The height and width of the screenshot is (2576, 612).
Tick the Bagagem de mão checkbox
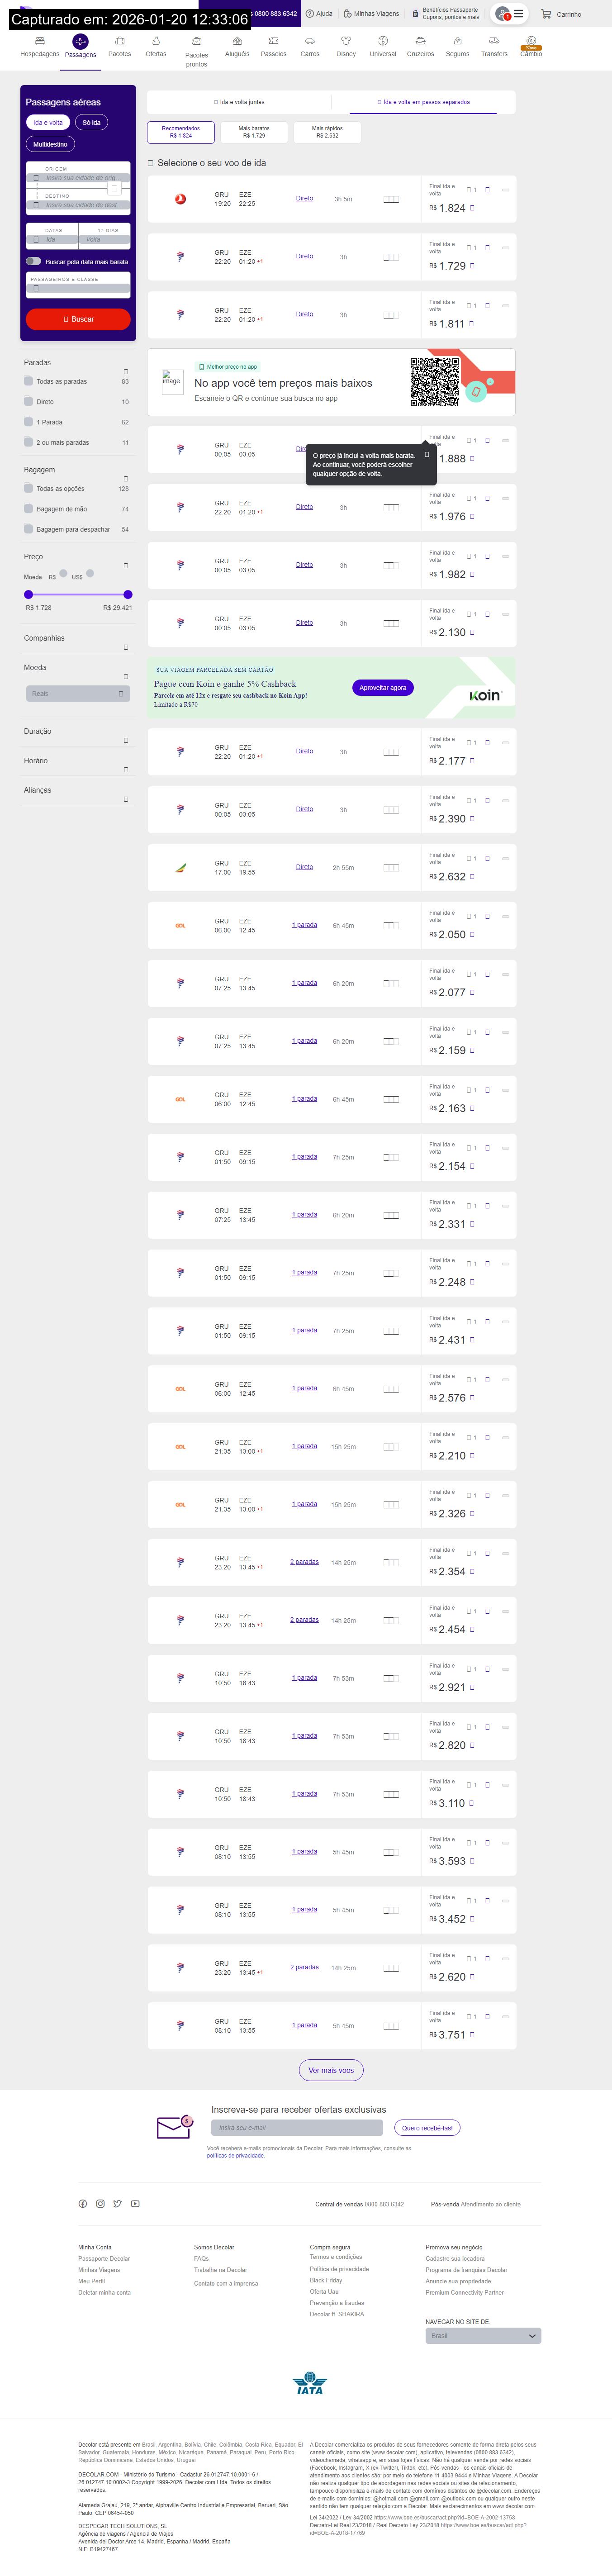(29, 509)
